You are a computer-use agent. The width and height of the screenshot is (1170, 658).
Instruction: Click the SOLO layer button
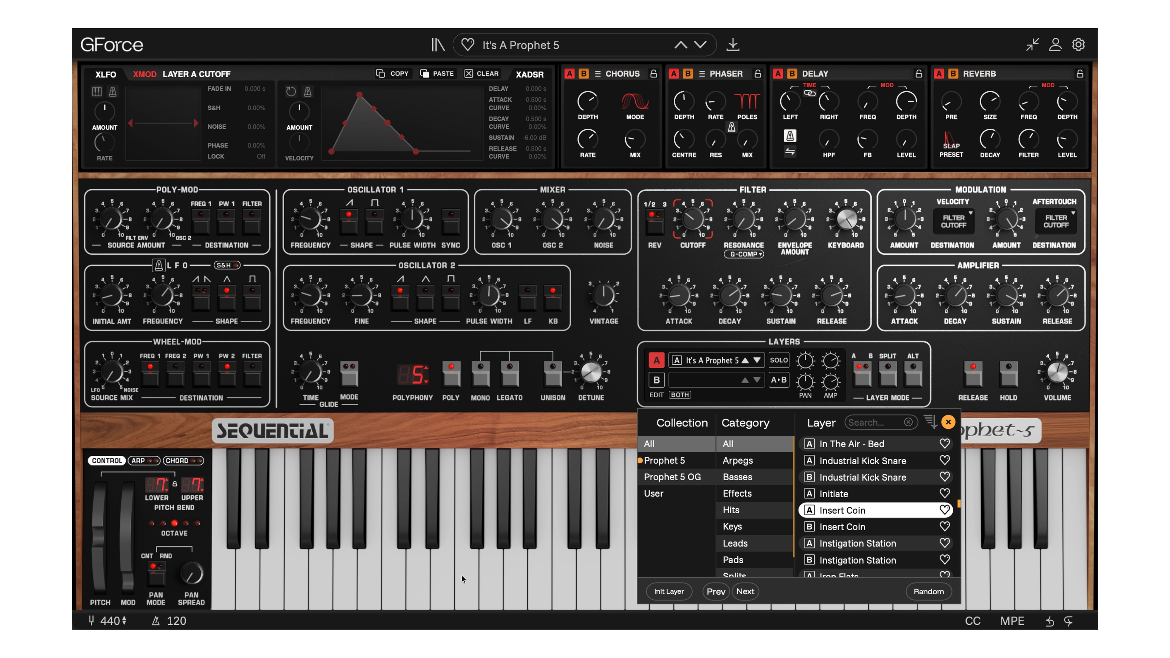[778, 360]
